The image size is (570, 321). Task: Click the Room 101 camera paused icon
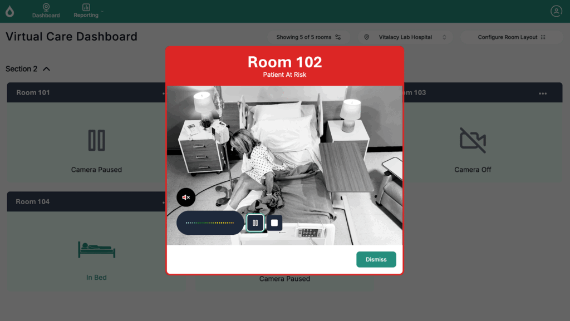tap(97, 140)
